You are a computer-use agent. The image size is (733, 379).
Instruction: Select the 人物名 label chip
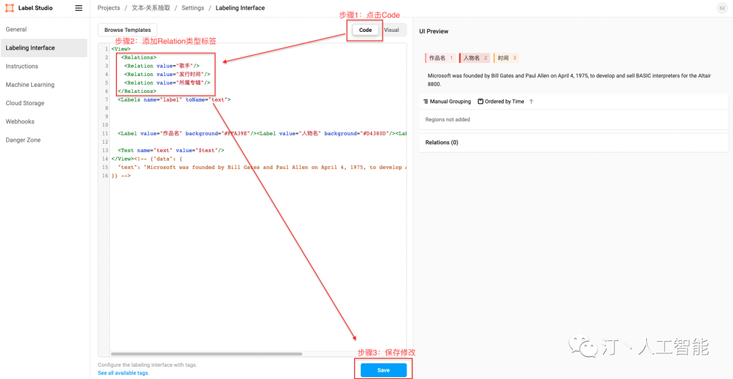(474, 58)
